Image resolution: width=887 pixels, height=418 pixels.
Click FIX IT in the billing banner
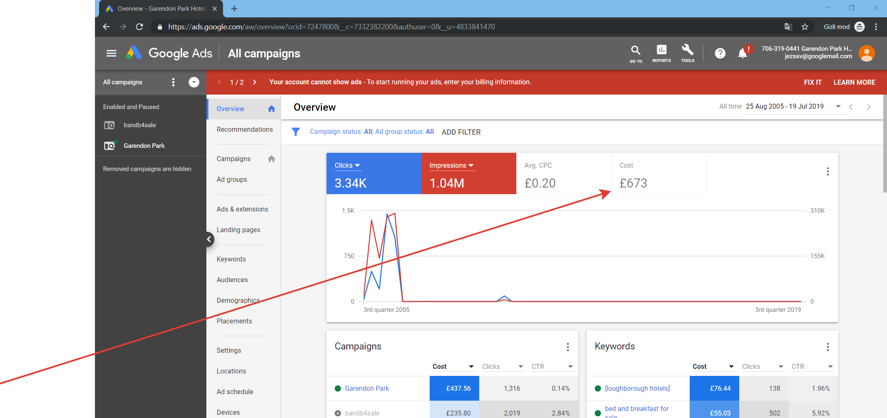813,83
